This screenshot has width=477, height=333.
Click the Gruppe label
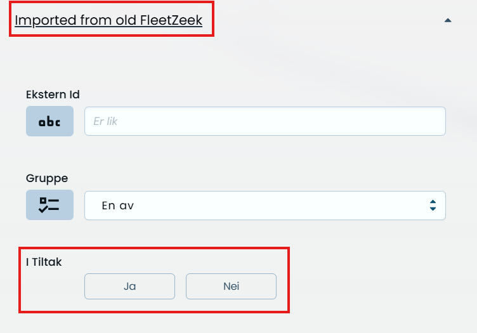coord(47,178)
